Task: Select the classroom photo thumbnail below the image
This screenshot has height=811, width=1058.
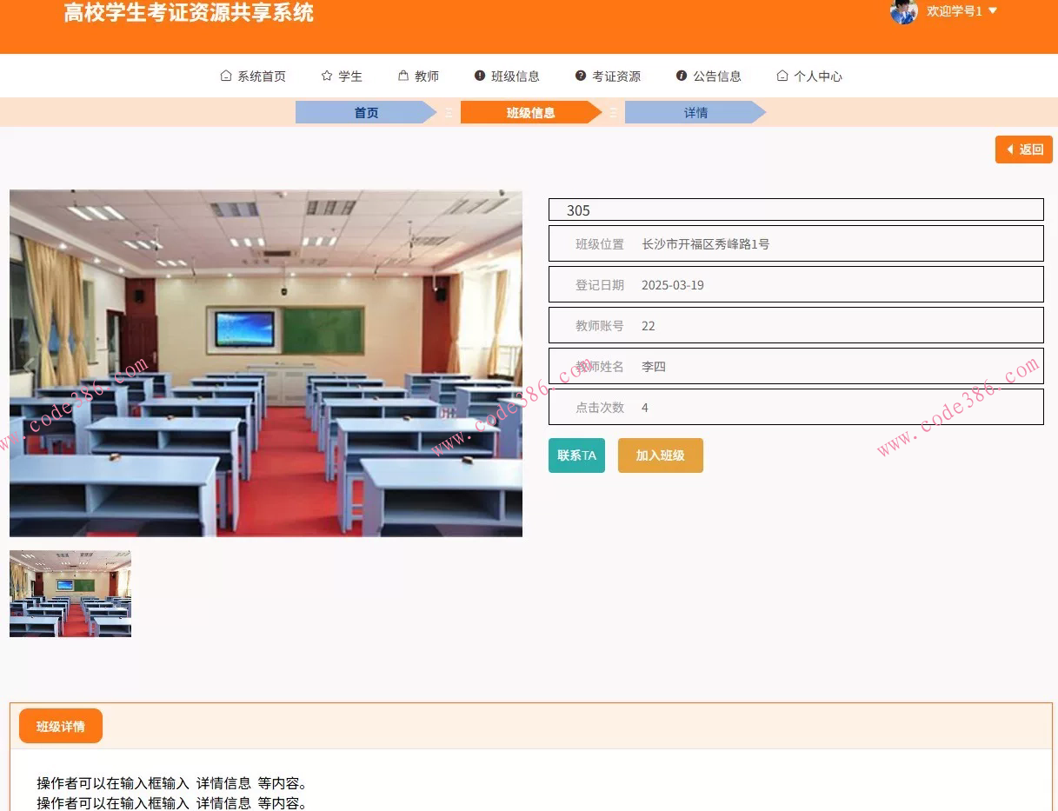Action: point(70,594)
